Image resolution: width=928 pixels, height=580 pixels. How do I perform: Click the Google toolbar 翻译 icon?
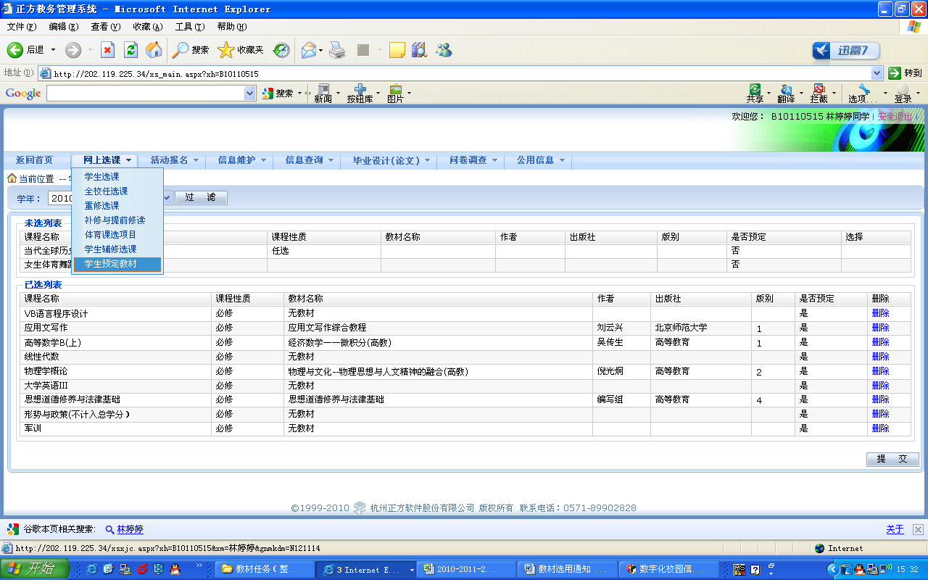click(786, 93)
